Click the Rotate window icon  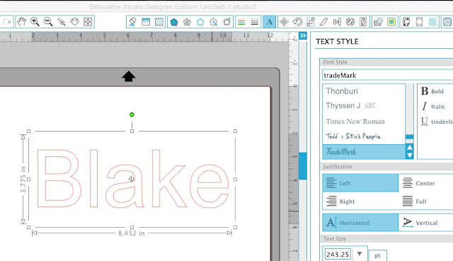(x=297, y=22)
